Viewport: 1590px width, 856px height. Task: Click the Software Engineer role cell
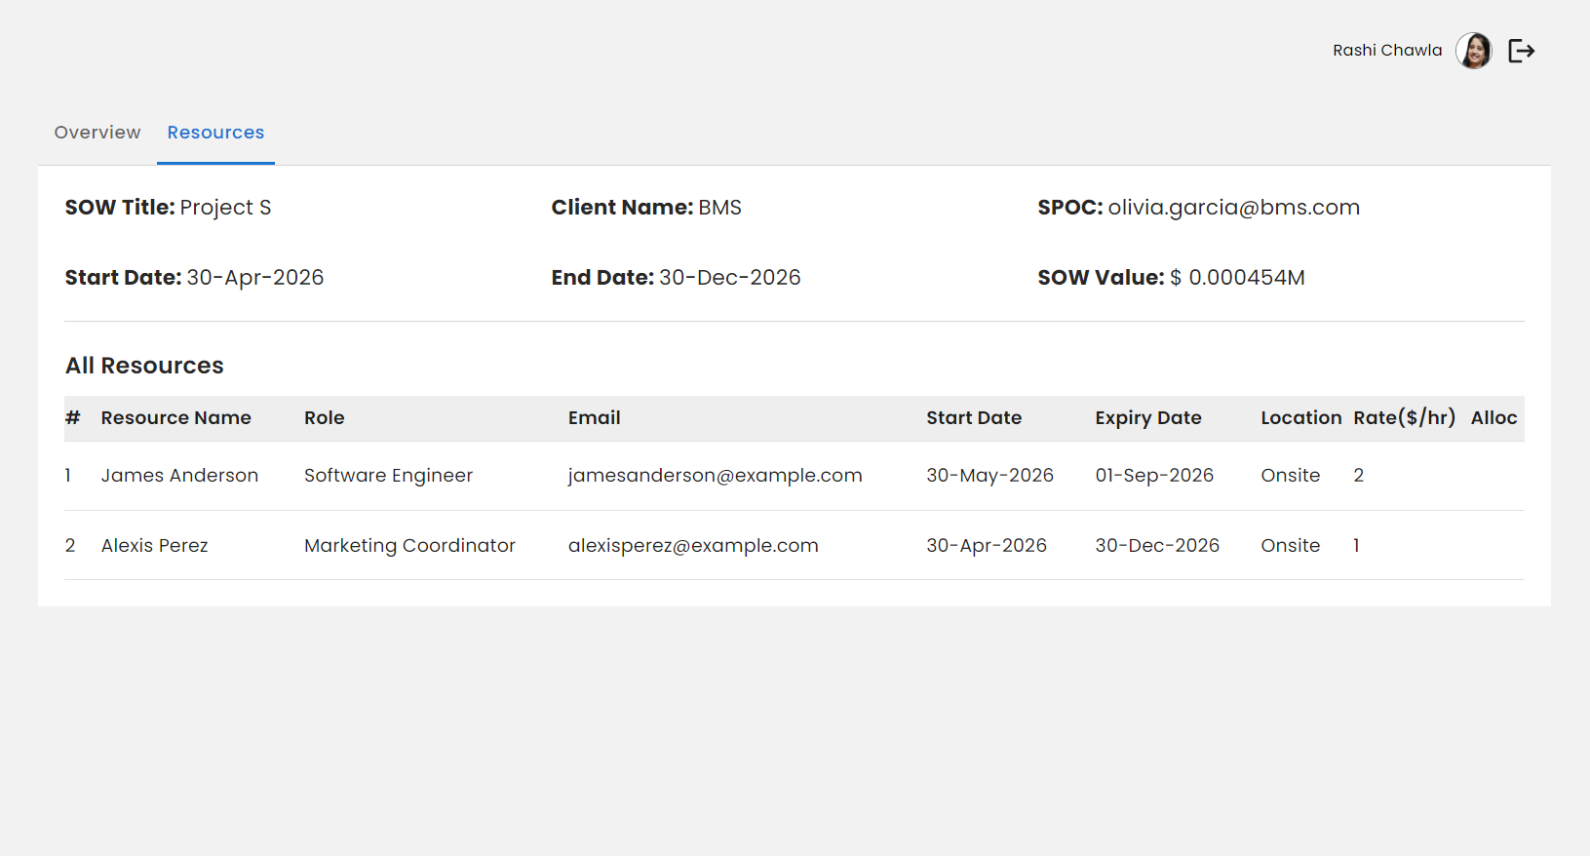pyautogui.click(x=388, y=476)
